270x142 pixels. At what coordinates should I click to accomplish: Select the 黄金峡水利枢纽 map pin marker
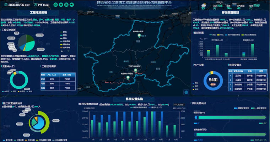click(128, 78)
